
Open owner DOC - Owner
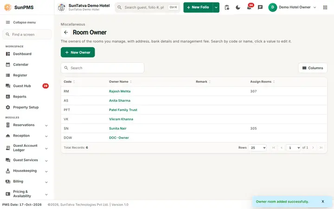coord(119,138)
